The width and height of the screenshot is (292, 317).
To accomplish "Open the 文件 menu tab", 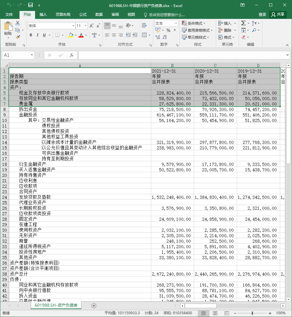I will coord(9,15).
